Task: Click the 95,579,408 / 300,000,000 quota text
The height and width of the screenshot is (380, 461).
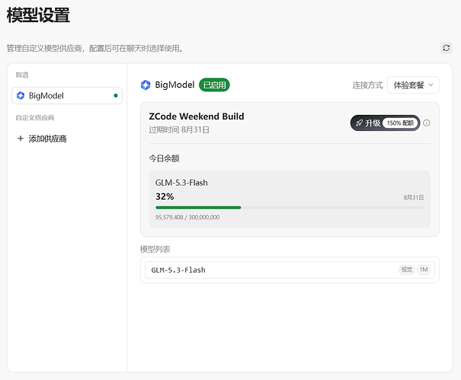Action: point(187,217)
